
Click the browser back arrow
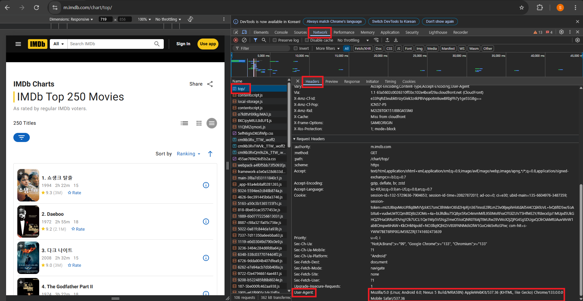click(x=7, y=8)
